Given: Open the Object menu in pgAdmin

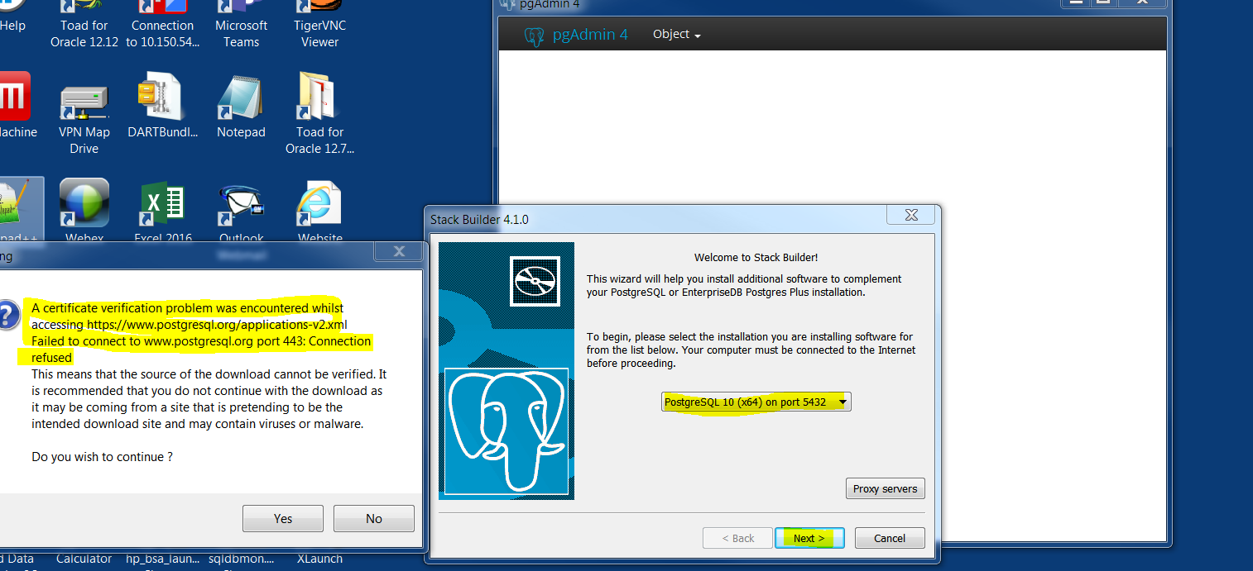Looking at the screenshot, I should (676, 35).
